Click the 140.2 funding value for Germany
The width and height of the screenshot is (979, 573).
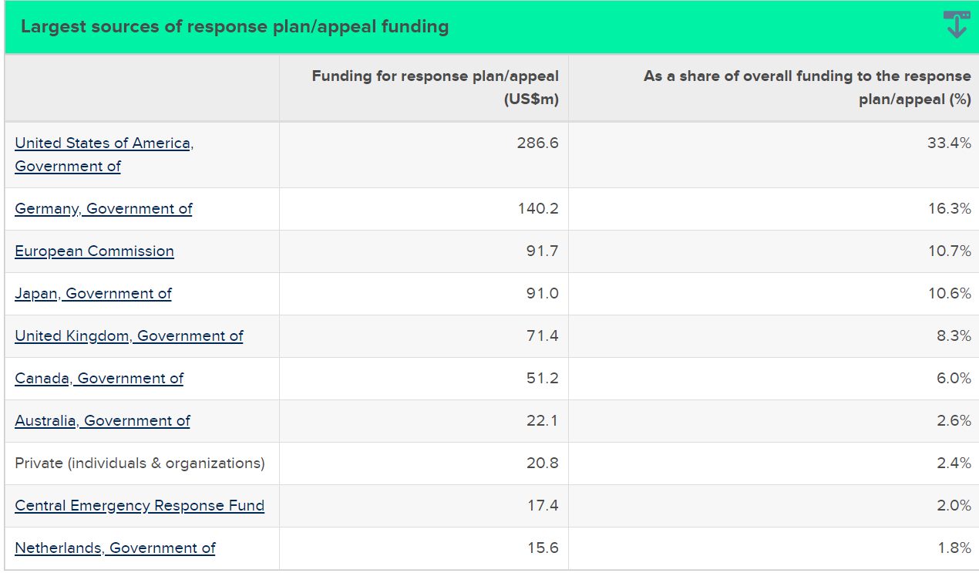point(537,209)
